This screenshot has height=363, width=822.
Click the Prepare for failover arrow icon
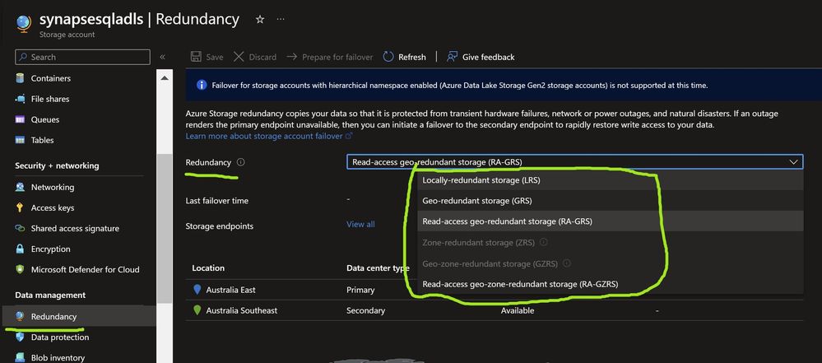coord(292,57)
